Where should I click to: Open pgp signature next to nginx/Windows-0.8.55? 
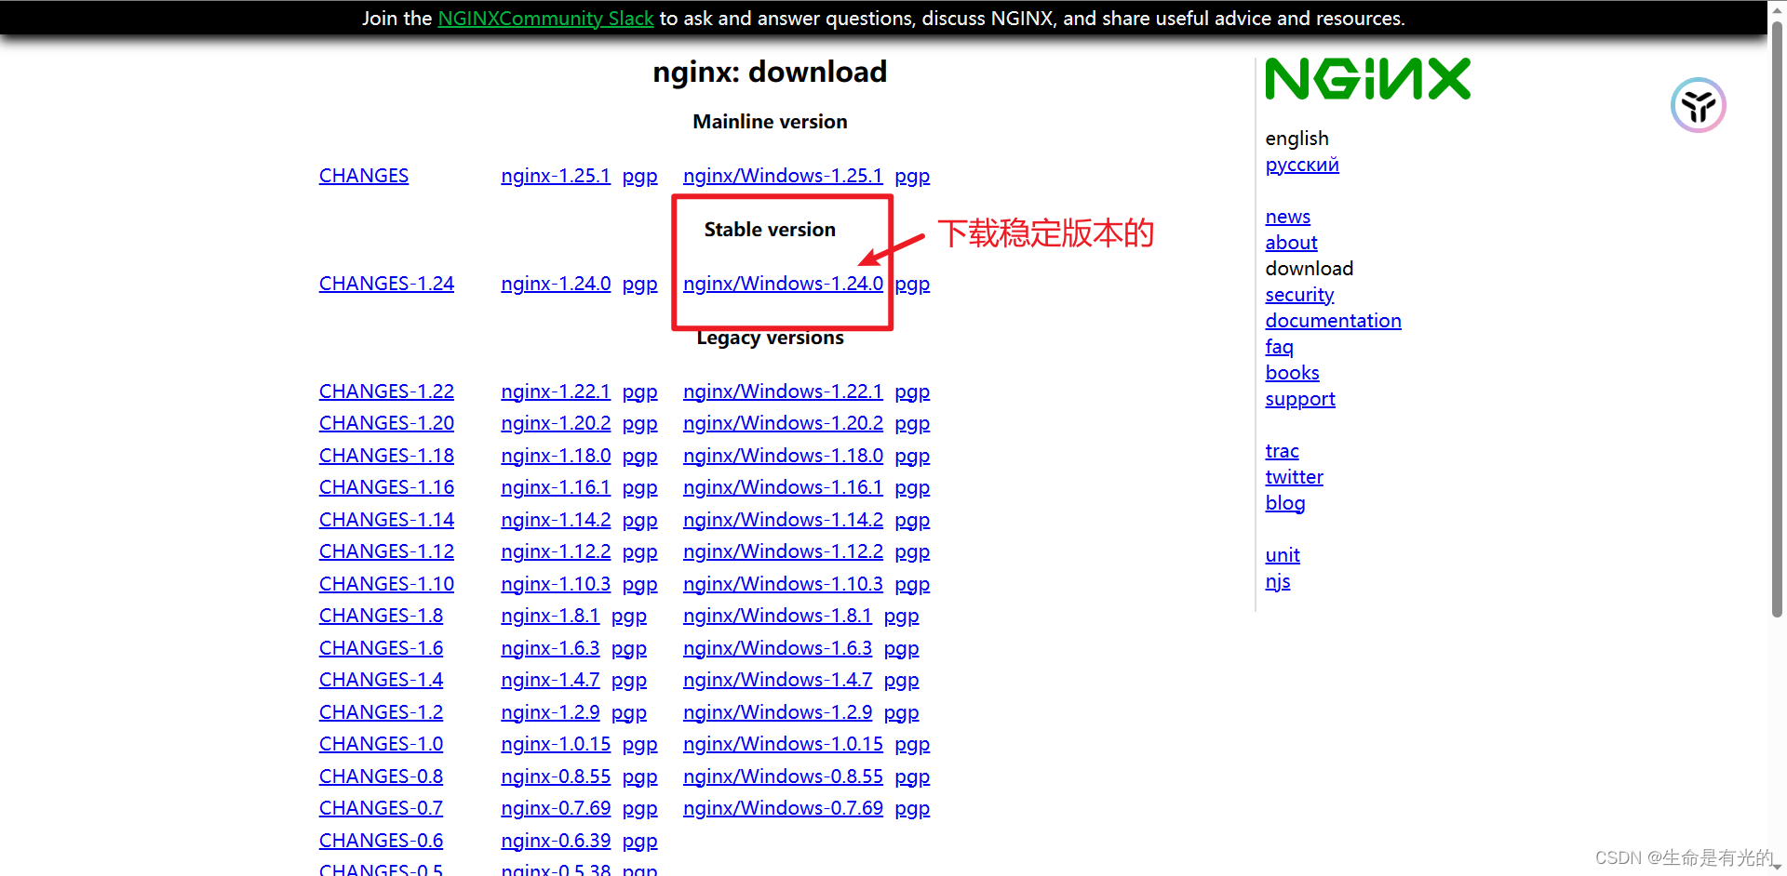click(x=912, y=776)
